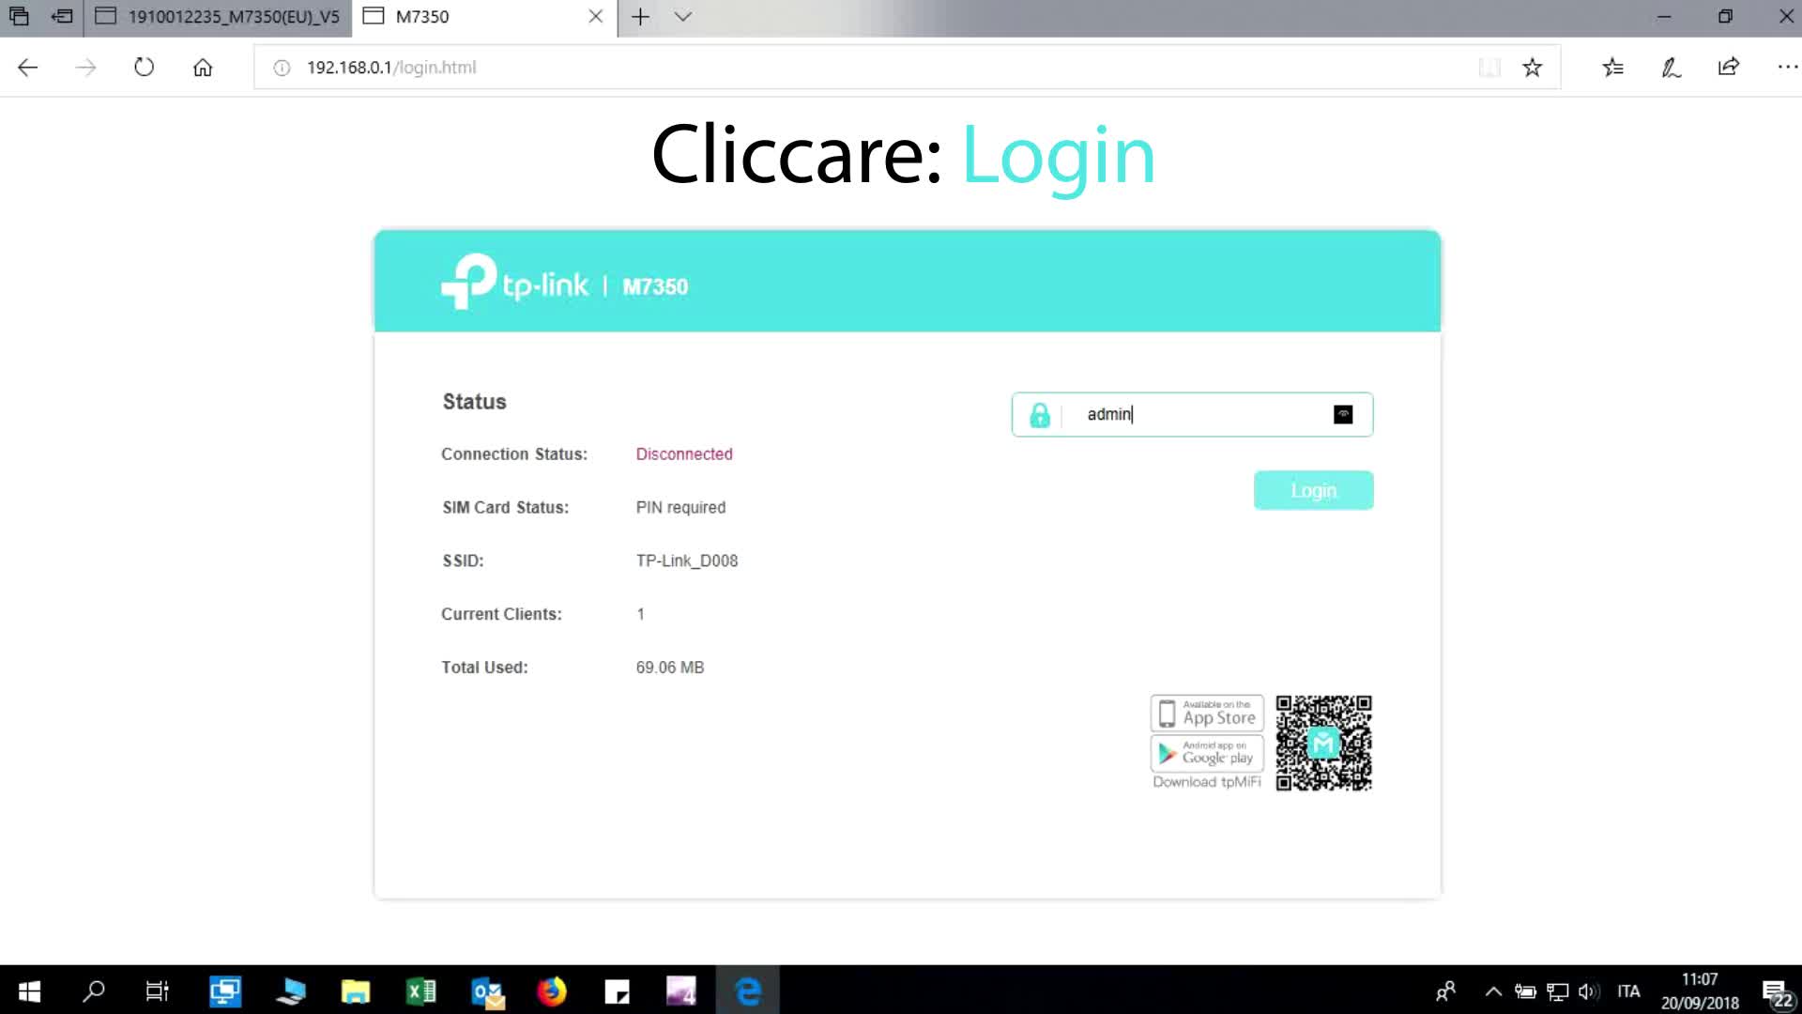Add page to favorites star
This screenshot has width=1802, height=1014.
pyautogui.click(x=1532, y=68)
